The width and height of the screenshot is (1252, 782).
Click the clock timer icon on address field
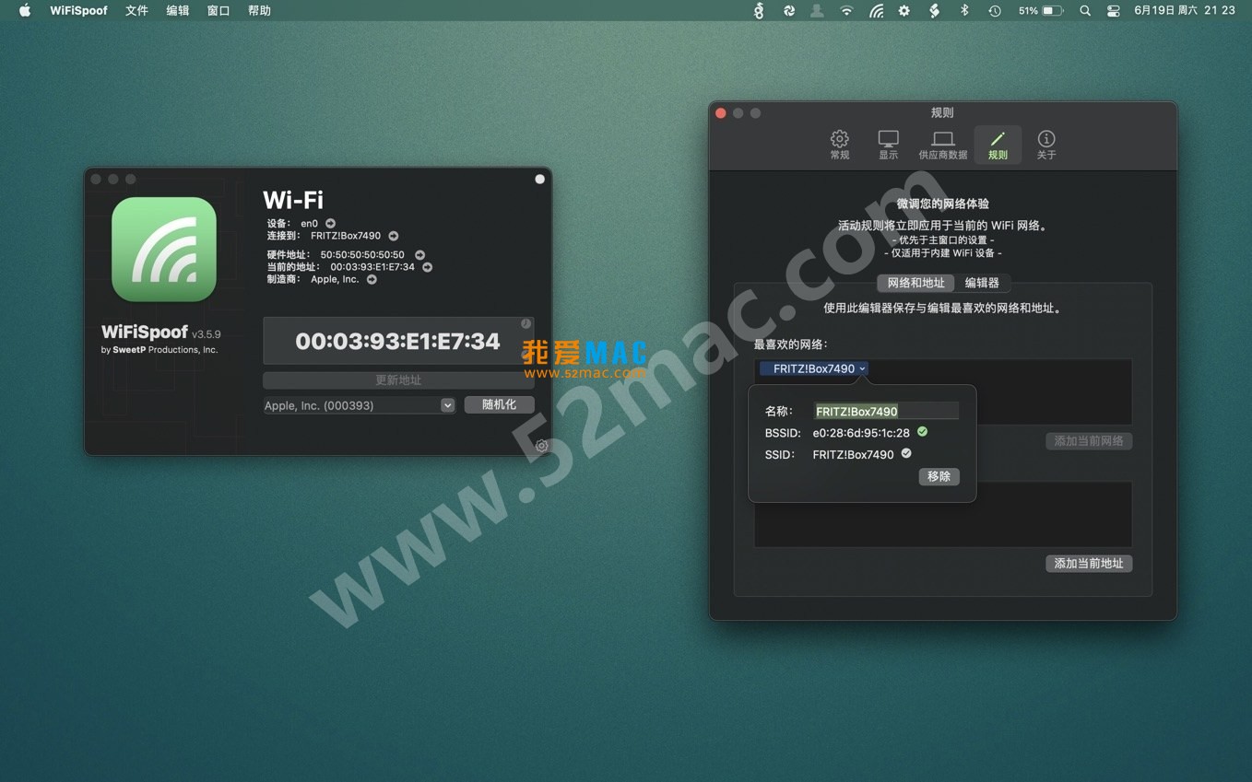526,324
